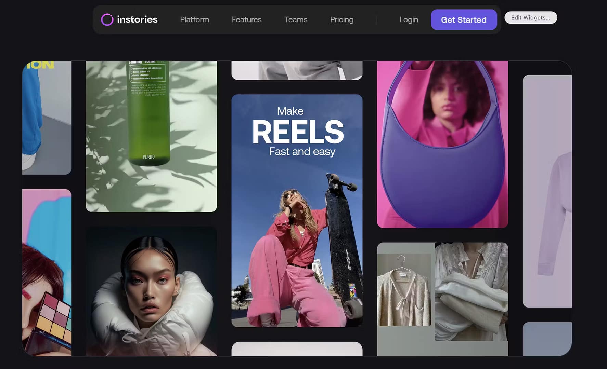
Task: Open the lavender sweatshirt card
Action: click(547, 191)
